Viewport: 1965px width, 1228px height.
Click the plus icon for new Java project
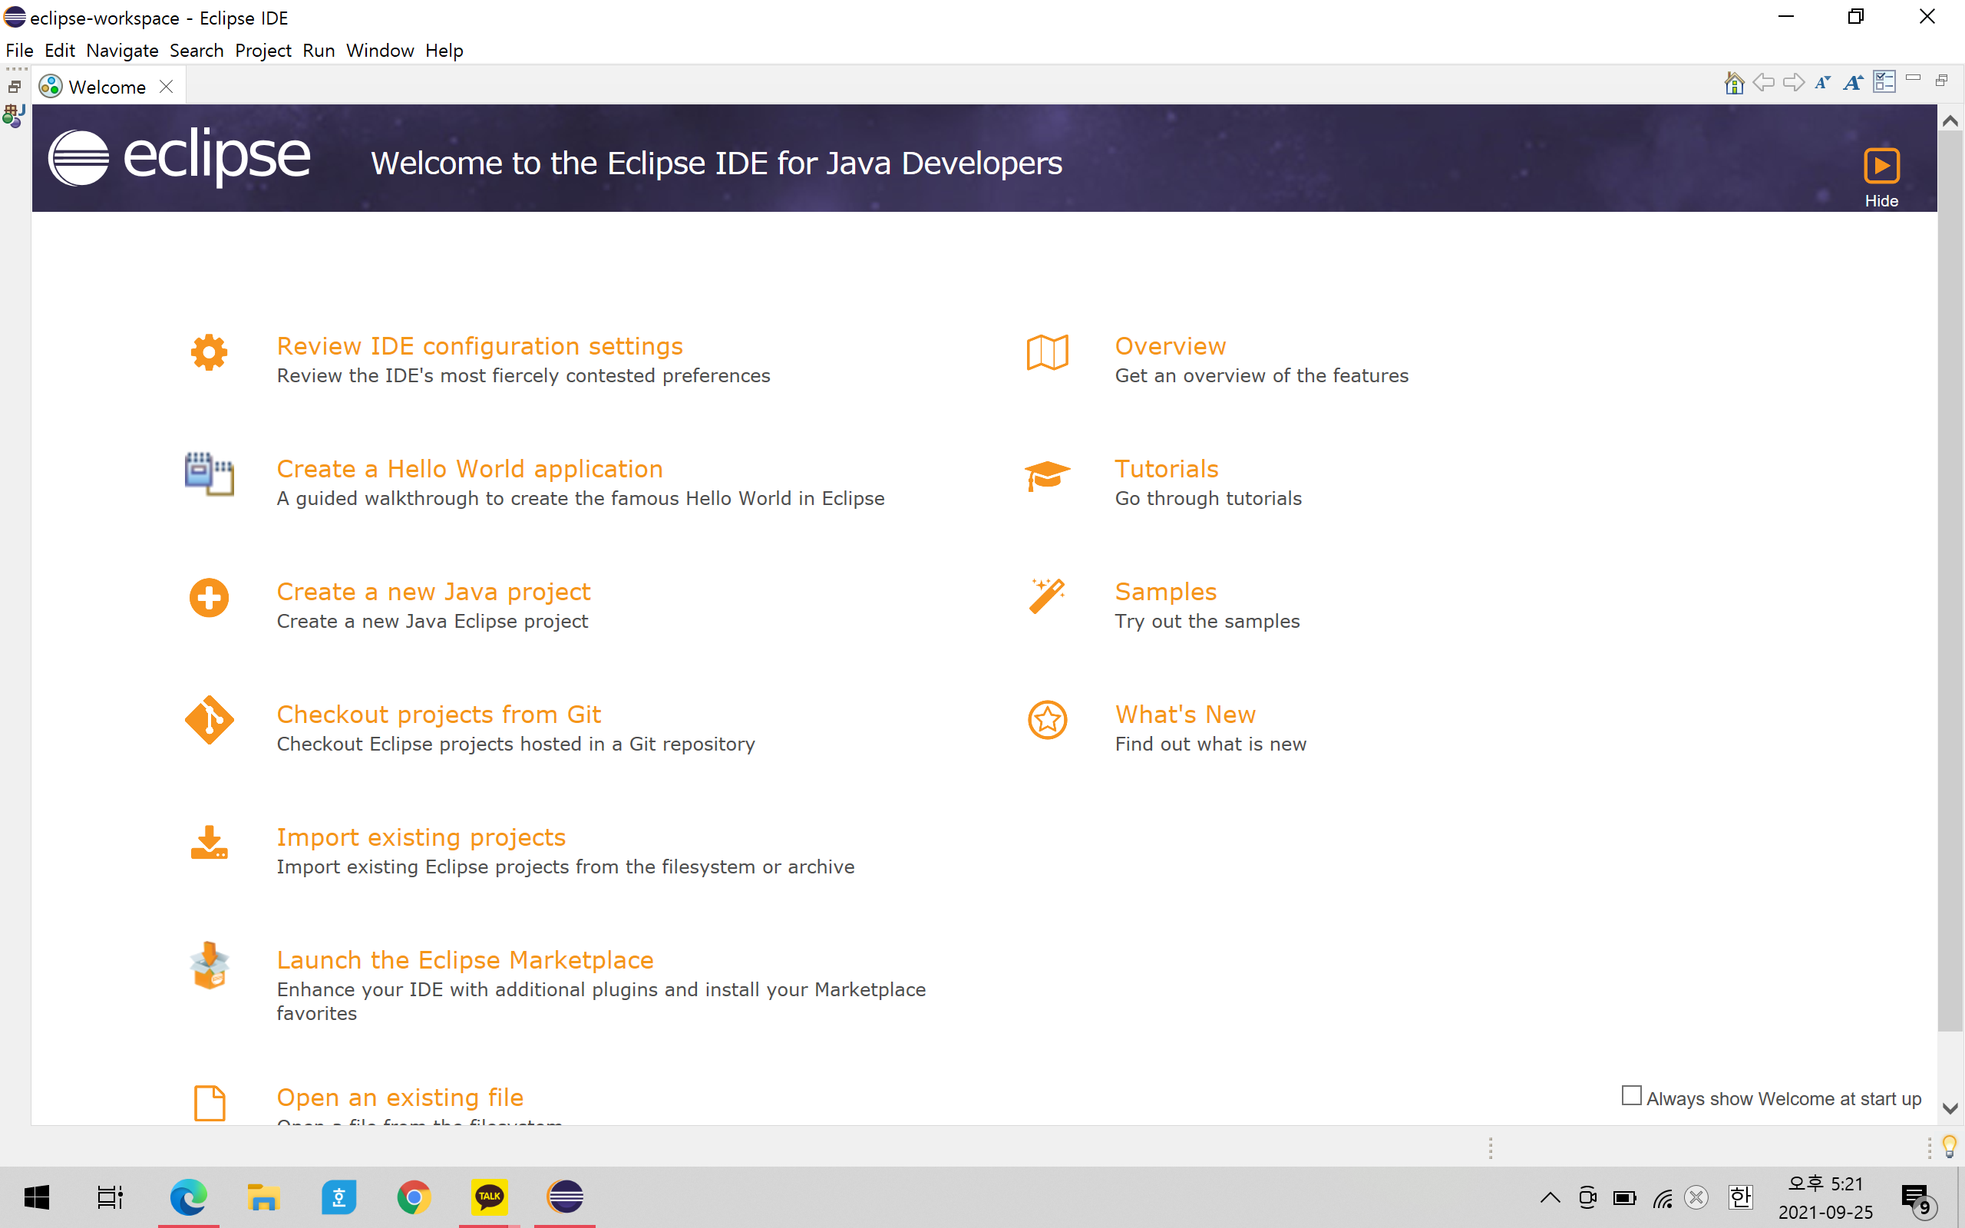[209, 598]
